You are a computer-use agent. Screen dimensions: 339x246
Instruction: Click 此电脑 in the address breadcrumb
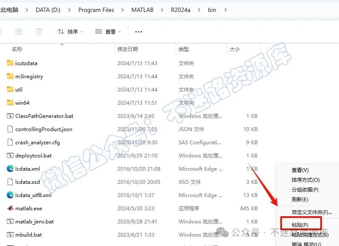click(x=9, y=10)
